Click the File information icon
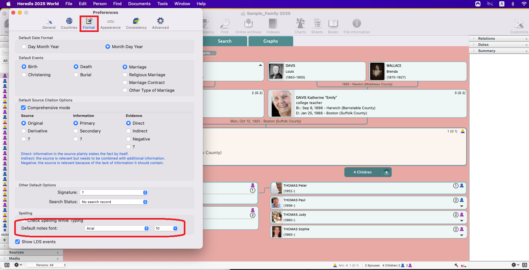Viewport: 529px width, 270px height. (357, 26)
